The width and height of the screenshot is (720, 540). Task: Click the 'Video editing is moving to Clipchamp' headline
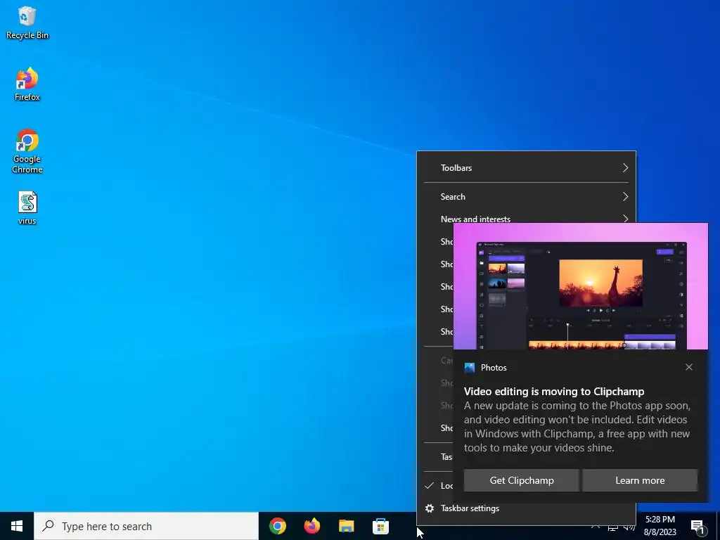point(554,392)
